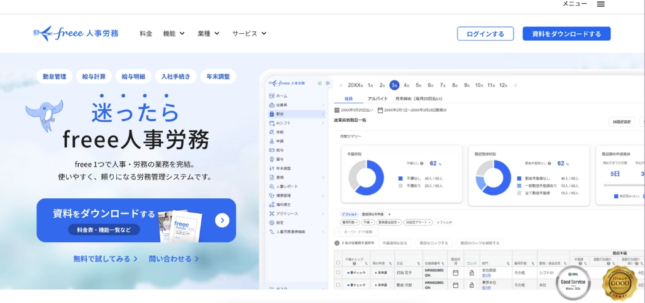This screenshot has height=303, width=645.
Task: Open the メニュー text at top right
Action: point(575,4)
